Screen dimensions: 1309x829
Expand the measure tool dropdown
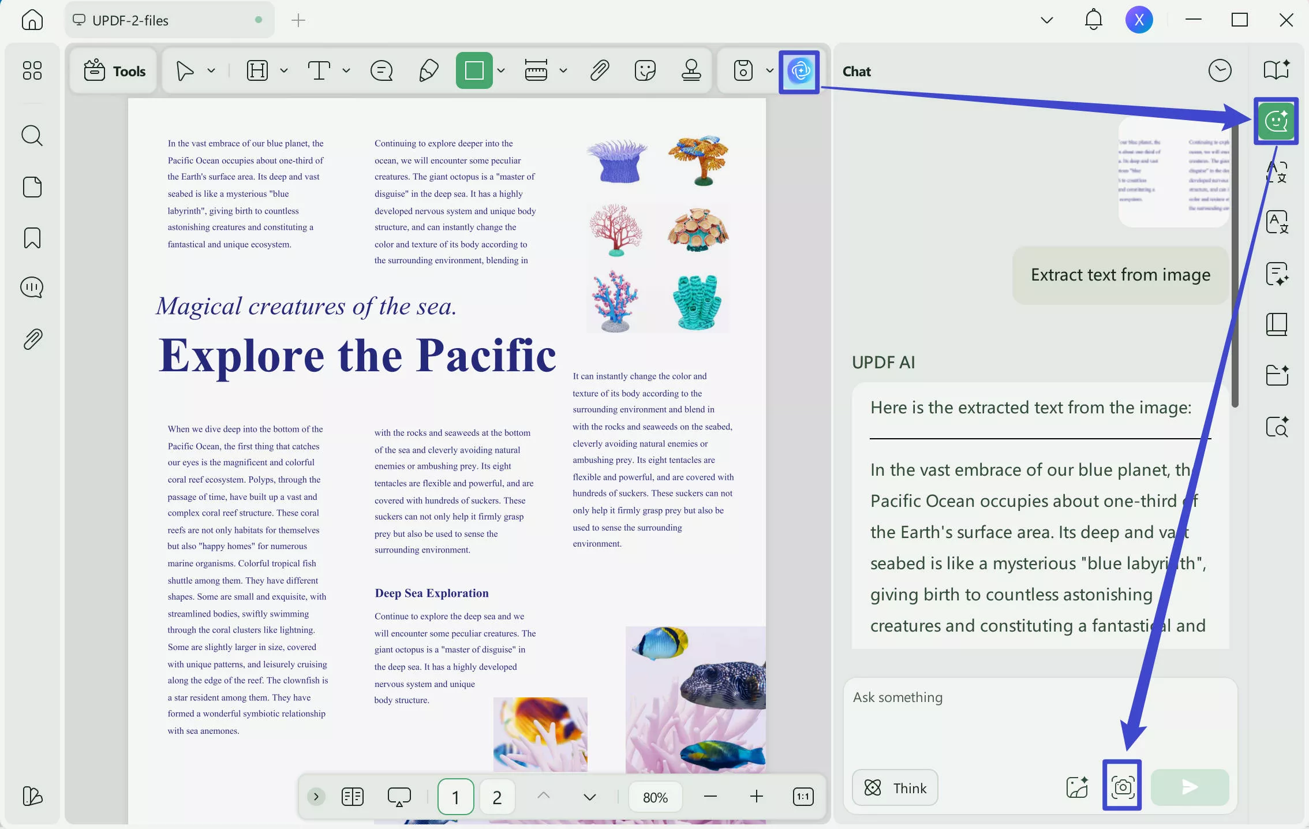(x=564, y=70)
